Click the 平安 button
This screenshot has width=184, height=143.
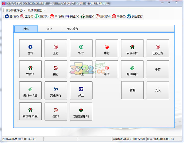(x=158, y=69)
